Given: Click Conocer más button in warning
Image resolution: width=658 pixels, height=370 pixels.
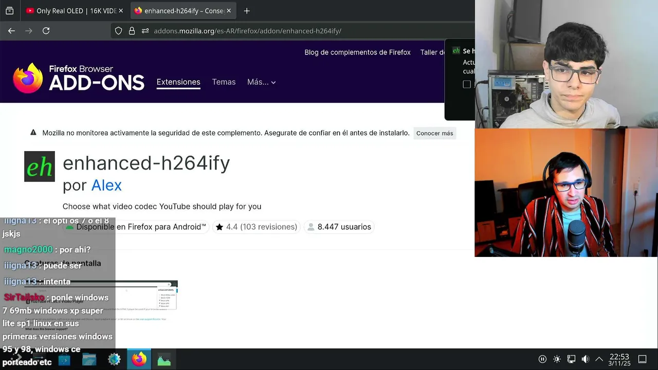Looking at the screenshot, I should pyautogui.click(x=434, y=133).
